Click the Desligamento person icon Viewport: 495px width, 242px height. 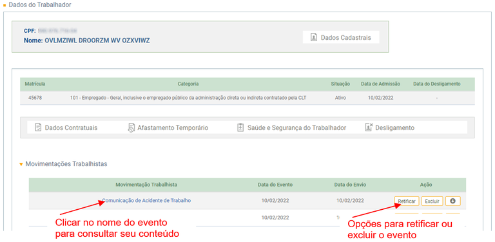point(369,127)
